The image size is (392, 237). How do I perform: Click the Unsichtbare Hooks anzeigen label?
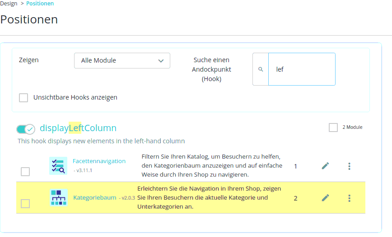click(x=75, y=97)
